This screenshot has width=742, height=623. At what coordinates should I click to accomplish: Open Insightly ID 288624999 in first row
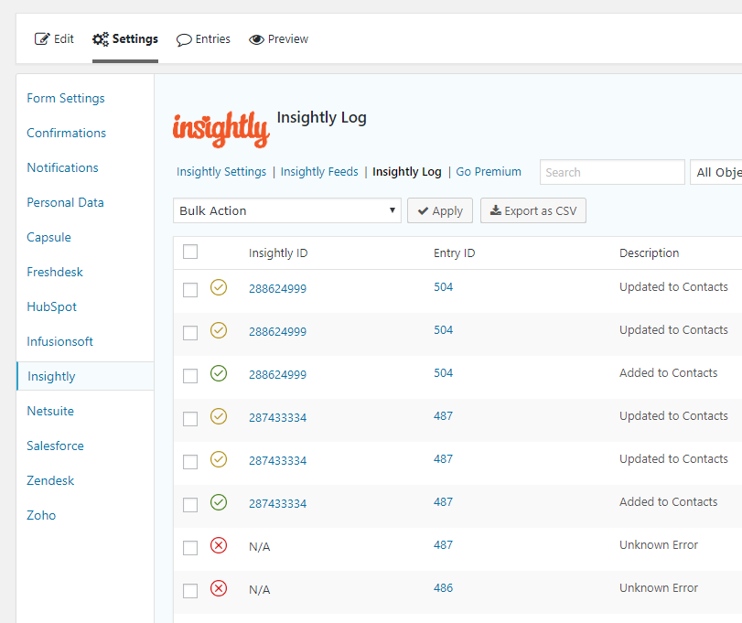coord(278,288)
